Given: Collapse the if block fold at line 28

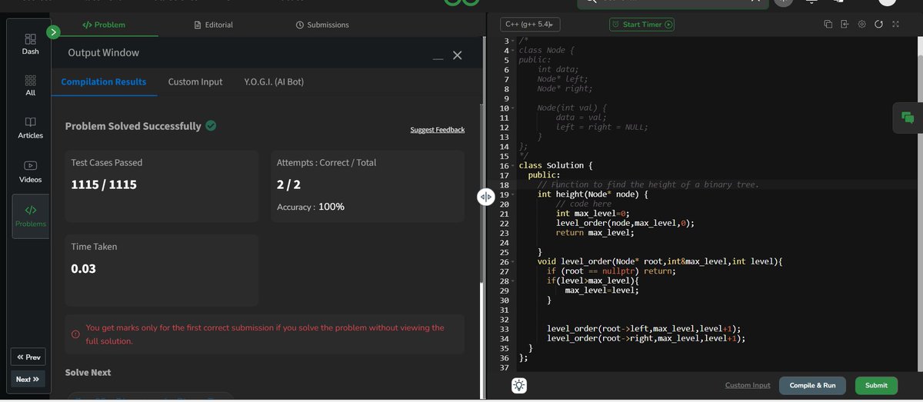Looking at the screenshot, I should tap(513, 281).
